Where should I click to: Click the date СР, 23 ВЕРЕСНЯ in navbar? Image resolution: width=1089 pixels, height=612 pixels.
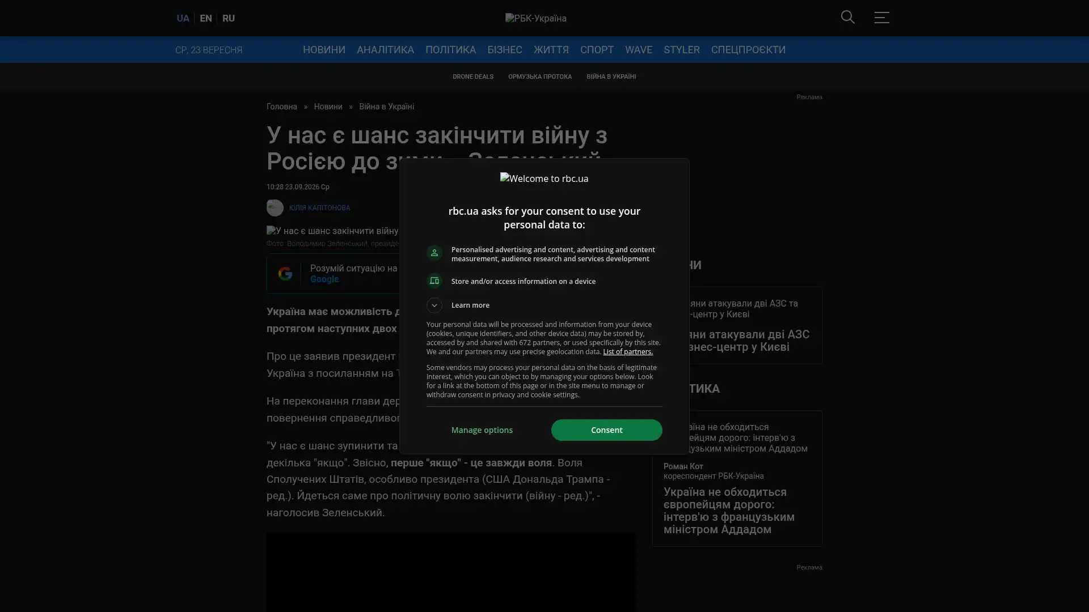209,50
